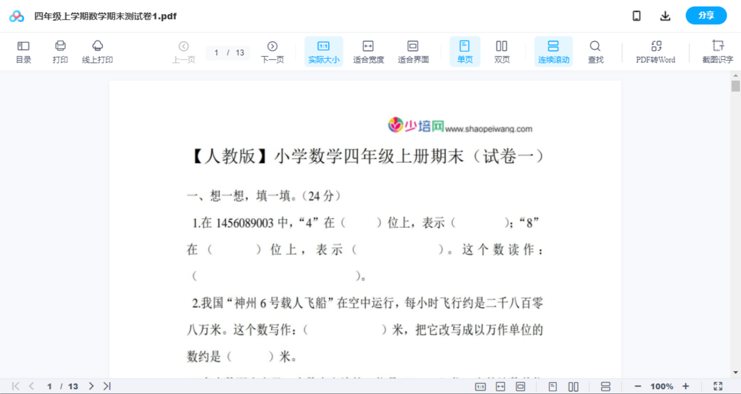Increase zoom using the plus control
741x394 pixels.
(x=686, y=386)
